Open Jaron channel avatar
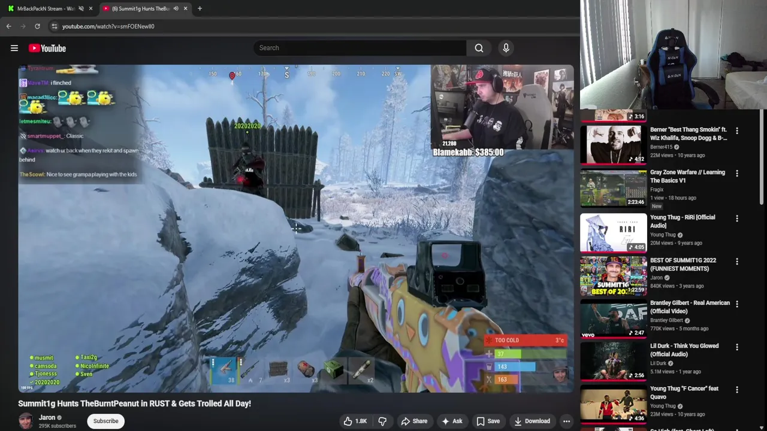Viewport: 767px width, 431px height. [26, 421]
